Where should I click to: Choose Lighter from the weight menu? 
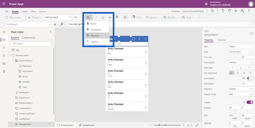pos(97,42)
